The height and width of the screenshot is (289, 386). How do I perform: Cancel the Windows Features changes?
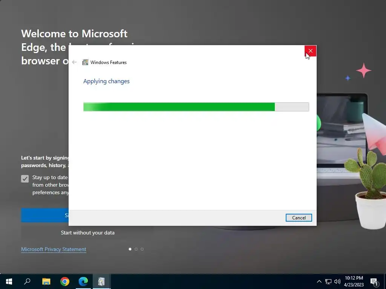pyautogui.click(x=299, y=218)
